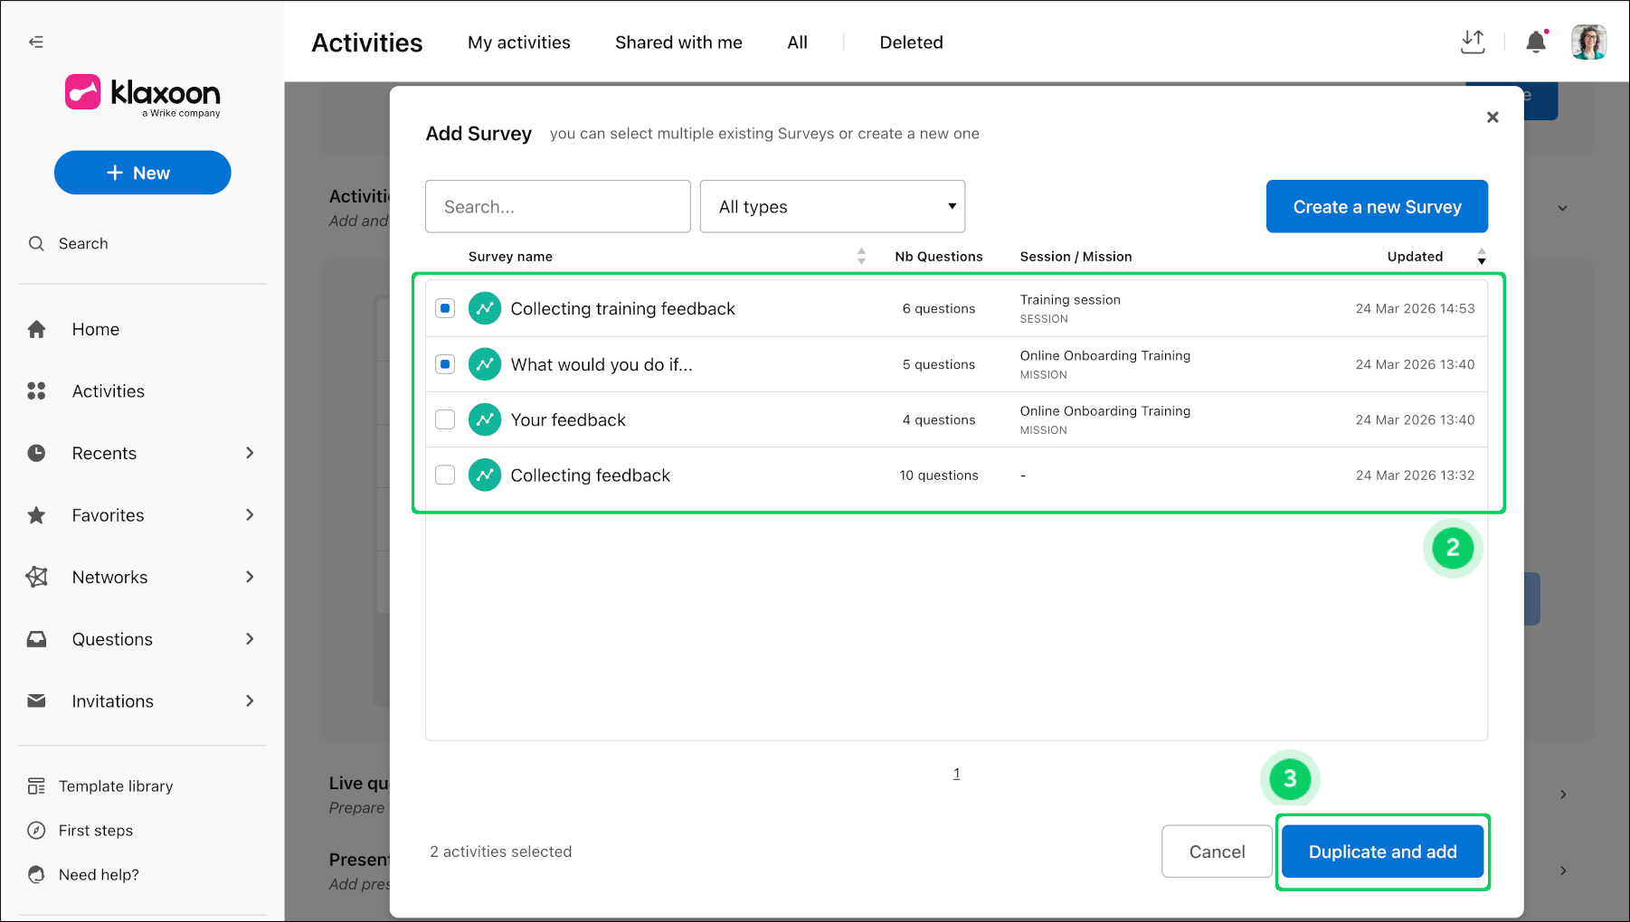Click the First steps compass icon
Image resolution: width=1630 pixels, height=922 pixels.
pyautogui.click(x=36, y=830)
